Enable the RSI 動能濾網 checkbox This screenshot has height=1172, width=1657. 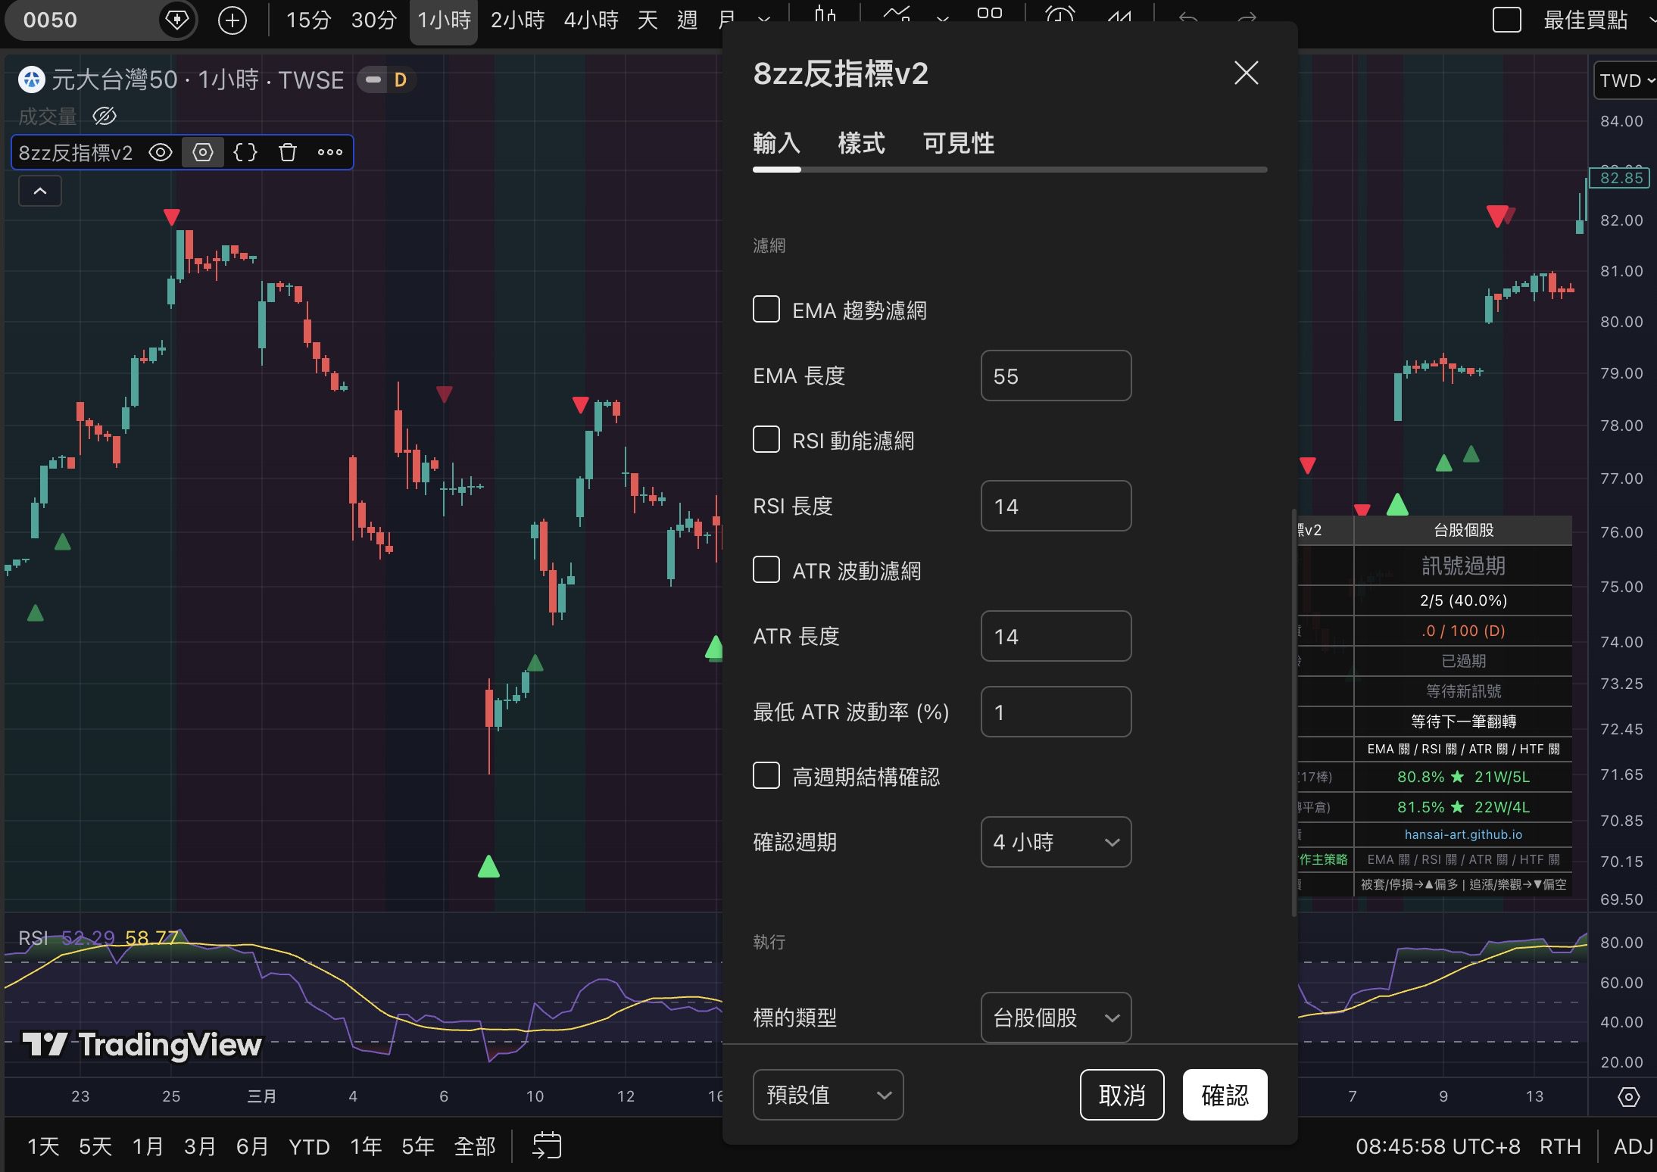coord(766,439)
